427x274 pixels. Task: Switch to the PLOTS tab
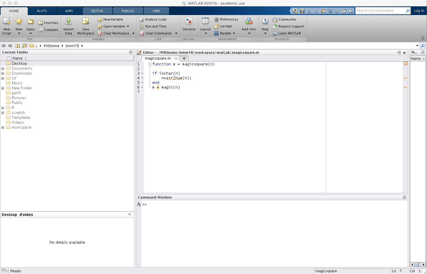42,11
